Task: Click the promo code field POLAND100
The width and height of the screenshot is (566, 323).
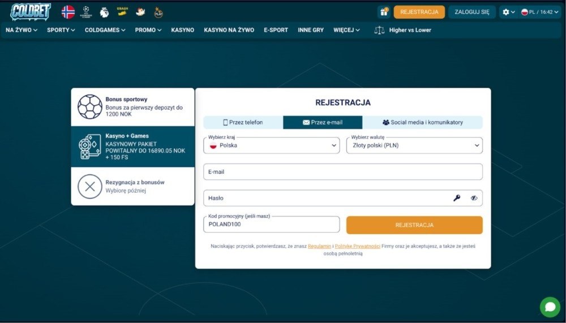Action: (x=272, y=225)
